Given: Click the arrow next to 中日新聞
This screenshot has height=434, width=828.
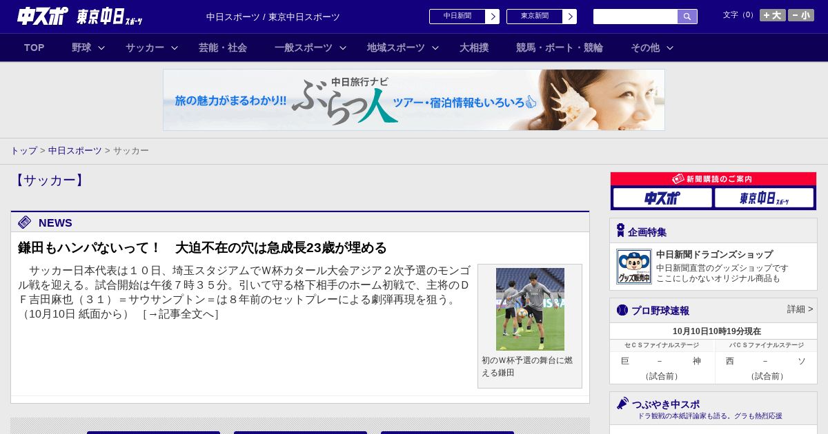Looking at the screenshot, I should click(x=493, y=17).
